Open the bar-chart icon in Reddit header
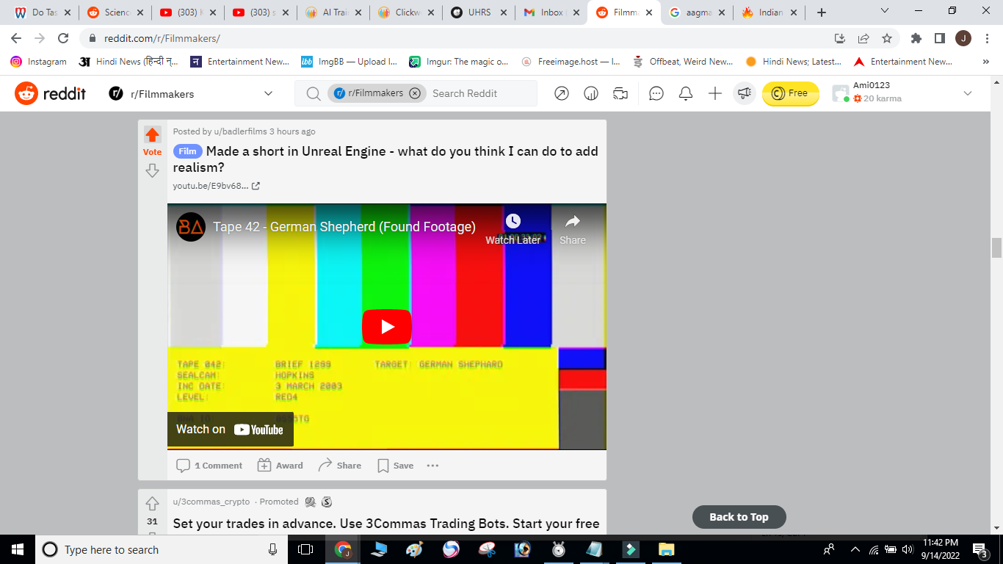The image size is (1003, 564). (591, 93)
